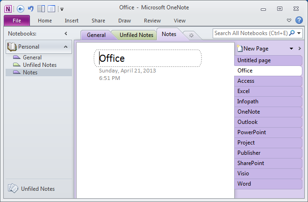
Task: Expand the ribbon with the chevron icon
Action: coord(289,20)
